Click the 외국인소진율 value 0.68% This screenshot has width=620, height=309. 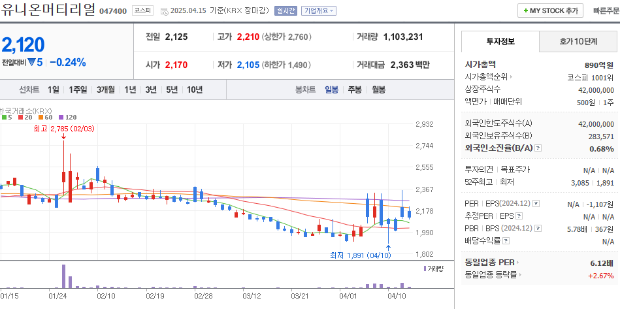point(602,149)
